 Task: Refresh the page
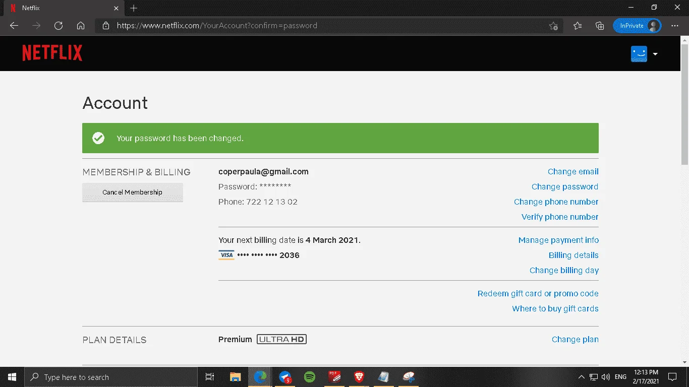click(x=59, y=26)
